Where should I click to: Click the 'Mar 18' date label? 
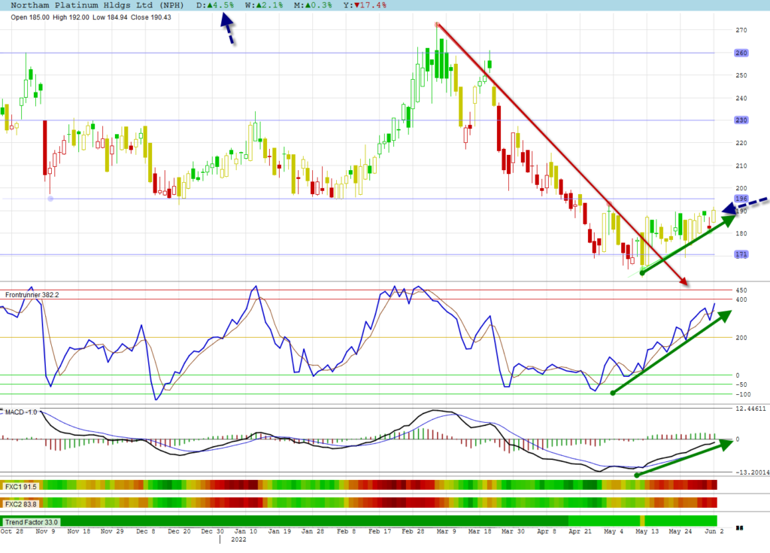(x=479, y=531)
